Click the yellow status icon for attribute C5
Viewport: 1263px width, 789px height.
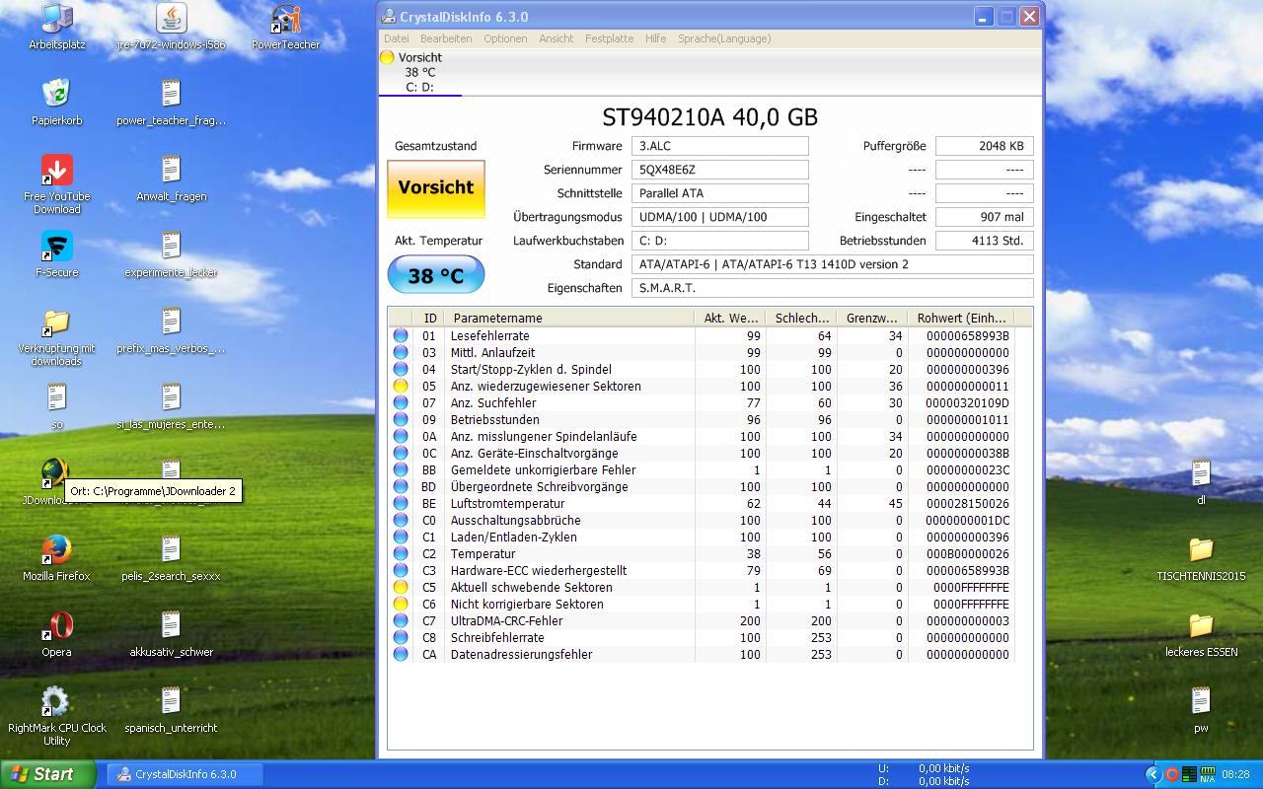(x=401, y=587)
